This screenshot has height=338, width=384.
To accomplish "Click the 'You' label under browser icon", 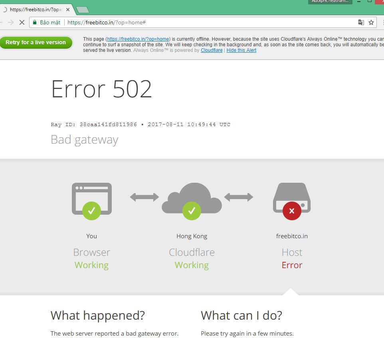I will click(x=91, y=236).
